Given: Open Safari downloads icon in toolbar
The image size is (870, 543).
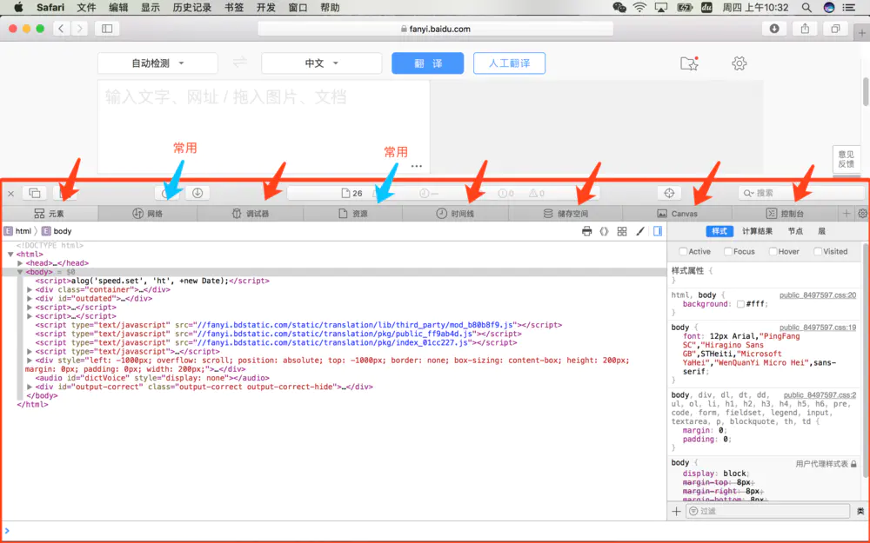Looking at the screenshot, I should [774, 29].
